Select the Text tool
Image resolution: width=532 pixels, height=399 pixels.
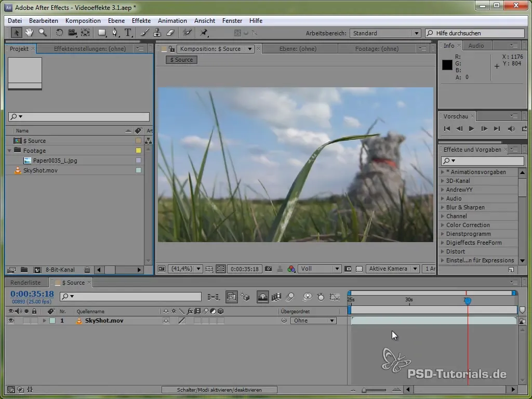[128, 33]
